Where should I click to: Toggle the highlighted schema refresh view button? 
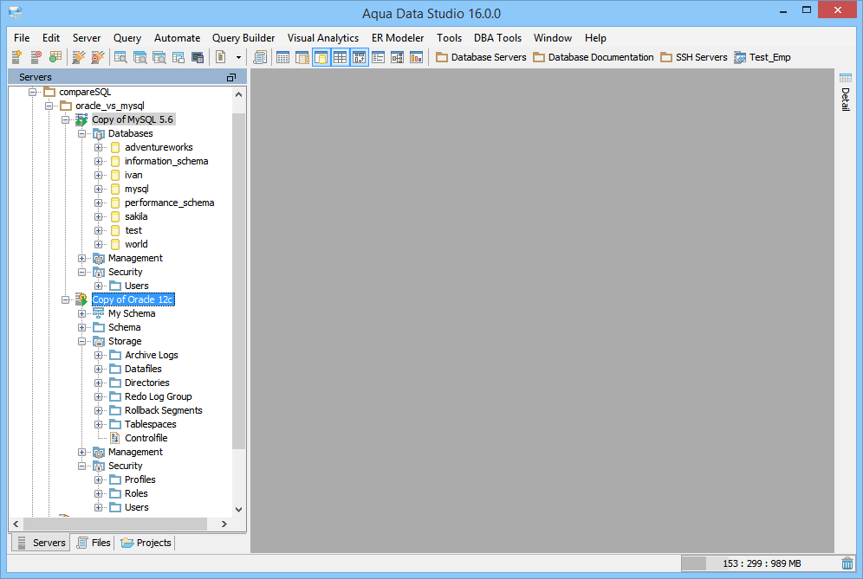pyautogui.click(x=359, y=56)
